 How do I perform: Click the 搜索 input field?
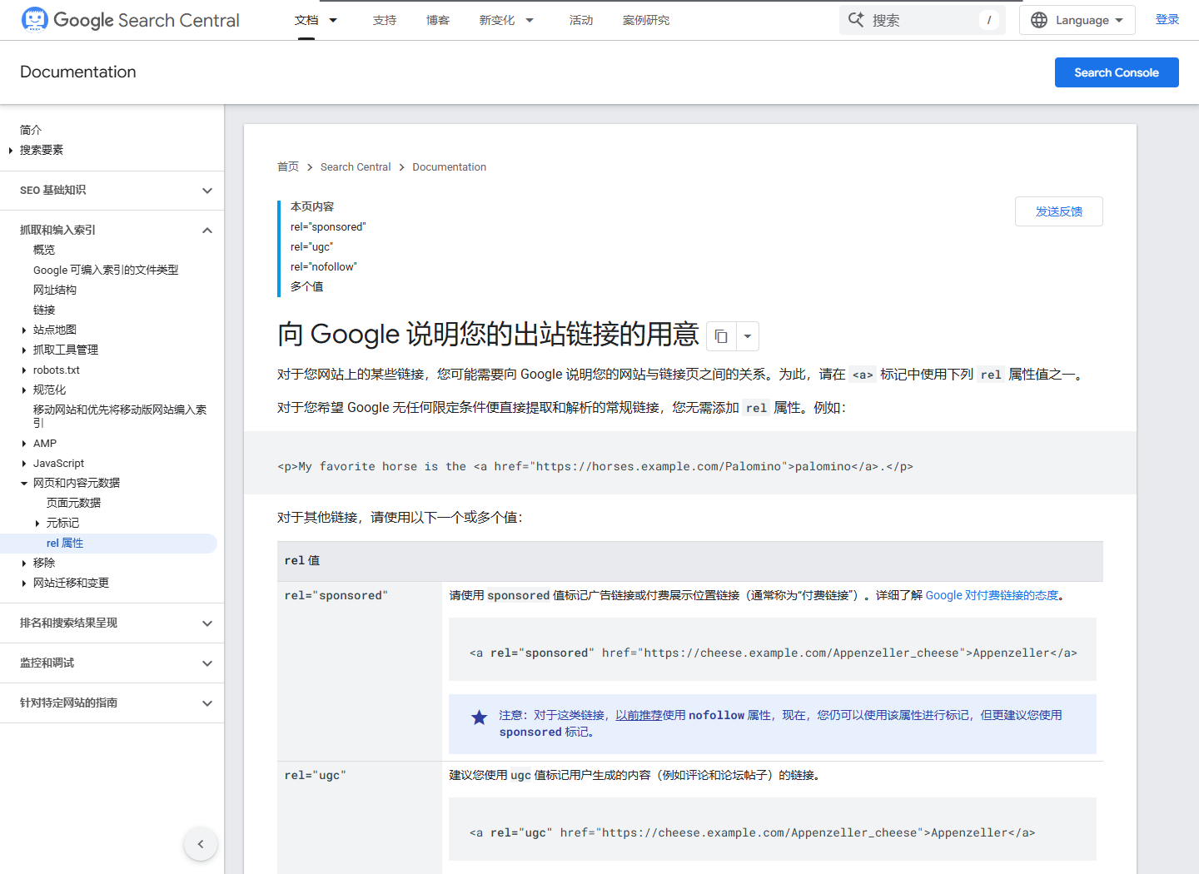tap(923, 20)
